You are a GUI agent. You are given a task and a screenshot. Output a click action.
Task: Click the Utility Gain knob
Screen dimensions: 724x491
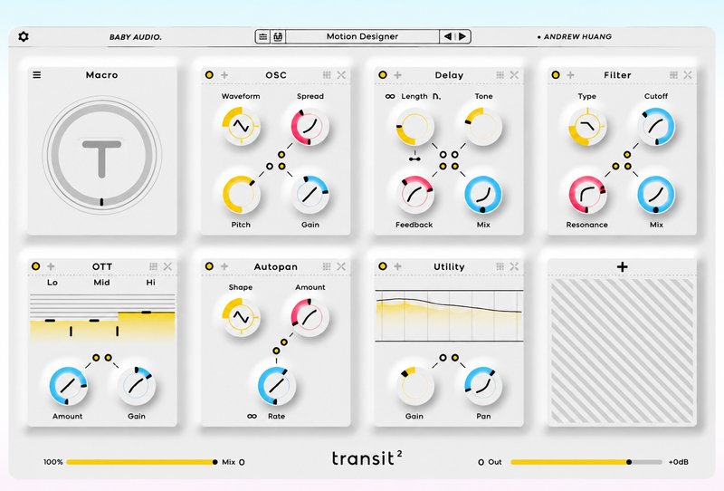click(x=414, y=386)
